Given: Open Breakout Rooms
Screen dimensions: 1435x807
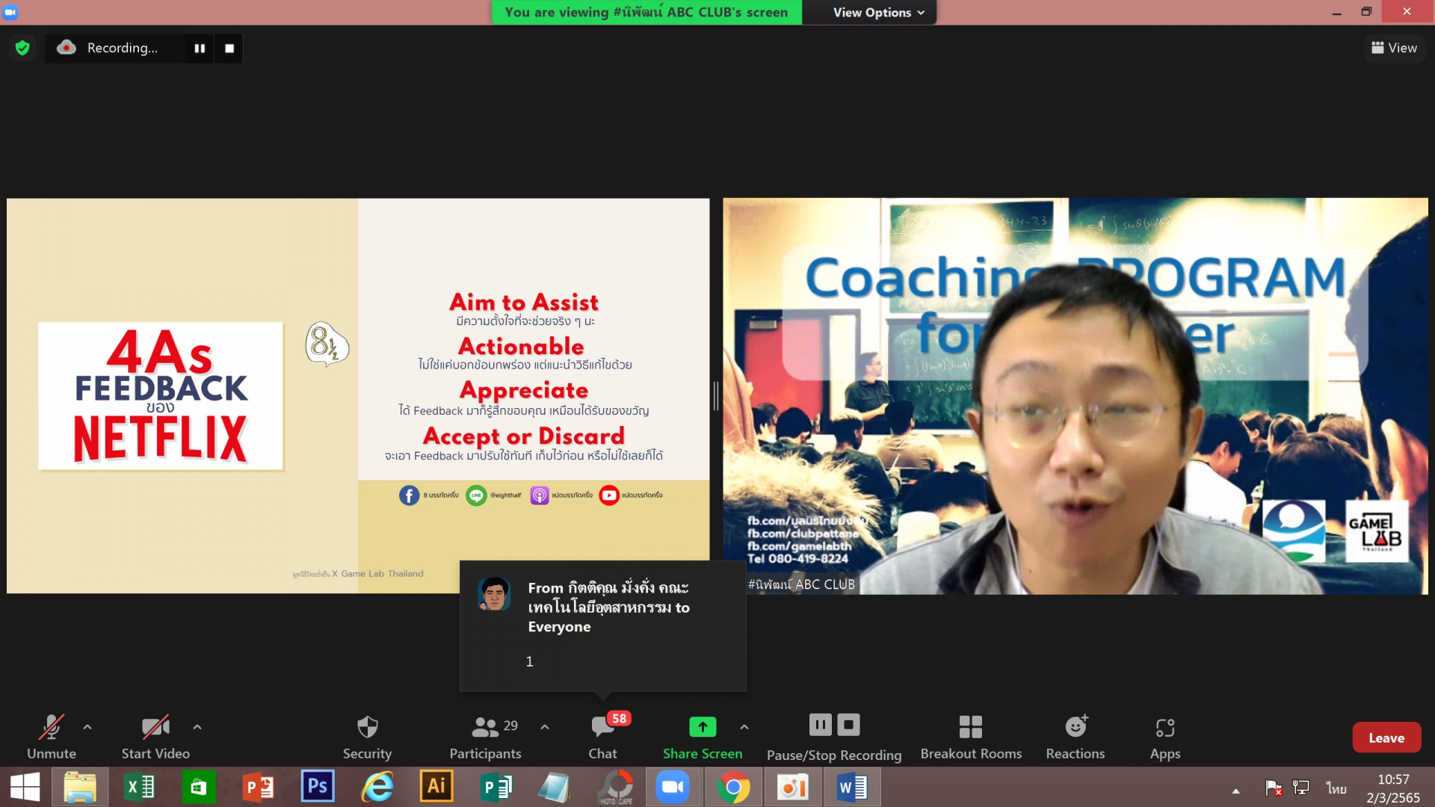Looking at the screenshot, I should (971, 738).
